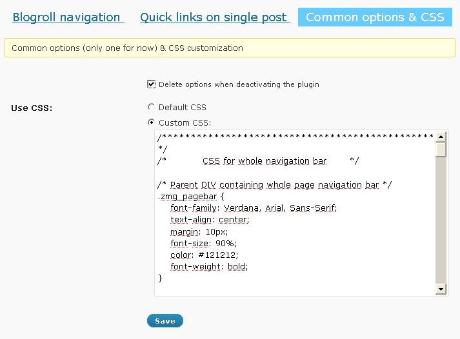Click the Custom CSS label text
The image size is (460, 339).
click(185, 122)
